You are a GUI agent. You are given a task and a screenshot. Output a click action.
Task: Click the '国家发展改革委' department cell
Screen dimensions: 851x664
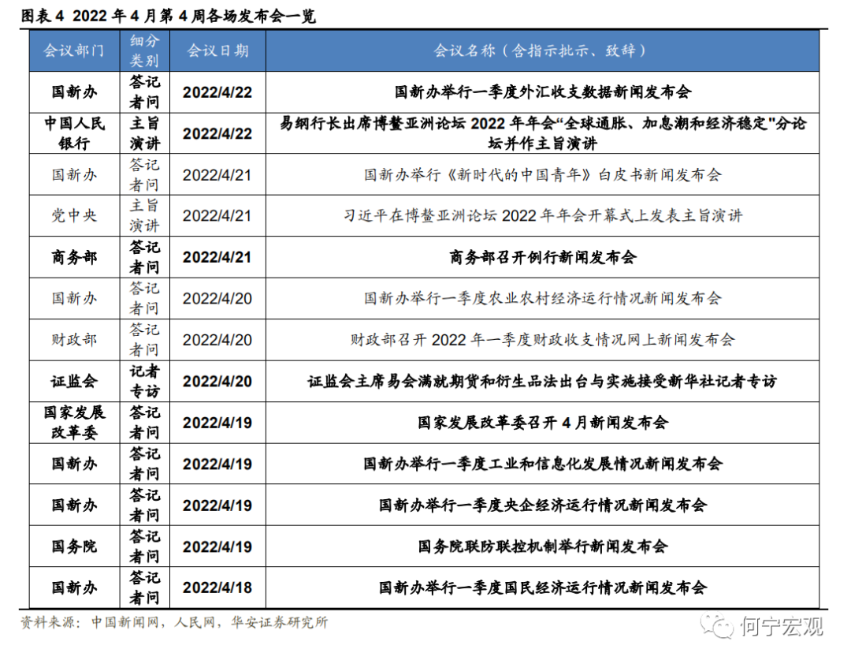coord(74,422)
